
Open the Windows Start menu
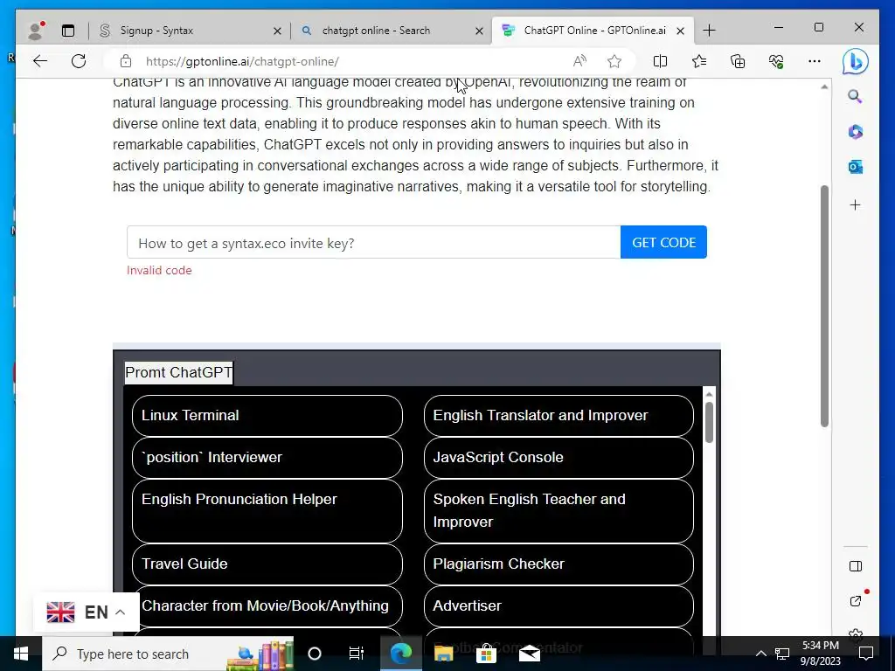[x=21, y=654]
